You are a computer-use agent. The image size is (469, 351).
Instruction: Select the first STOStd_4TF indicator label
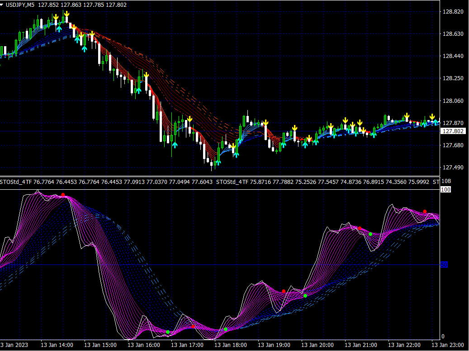(x=106, y=182)
